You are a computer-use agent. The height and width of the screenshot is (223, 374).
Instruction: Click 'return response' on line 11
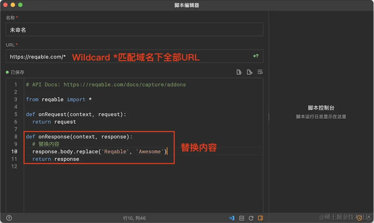pyautogui.click(x=55, y=159)
